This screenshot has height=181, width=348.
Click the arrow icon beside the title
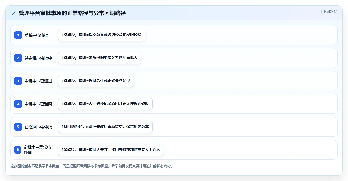[14, 13]
